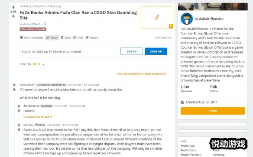This screenshot has width=253, height=157.
Task: Upvote iforcememes' comment
Action: [19, 106]
